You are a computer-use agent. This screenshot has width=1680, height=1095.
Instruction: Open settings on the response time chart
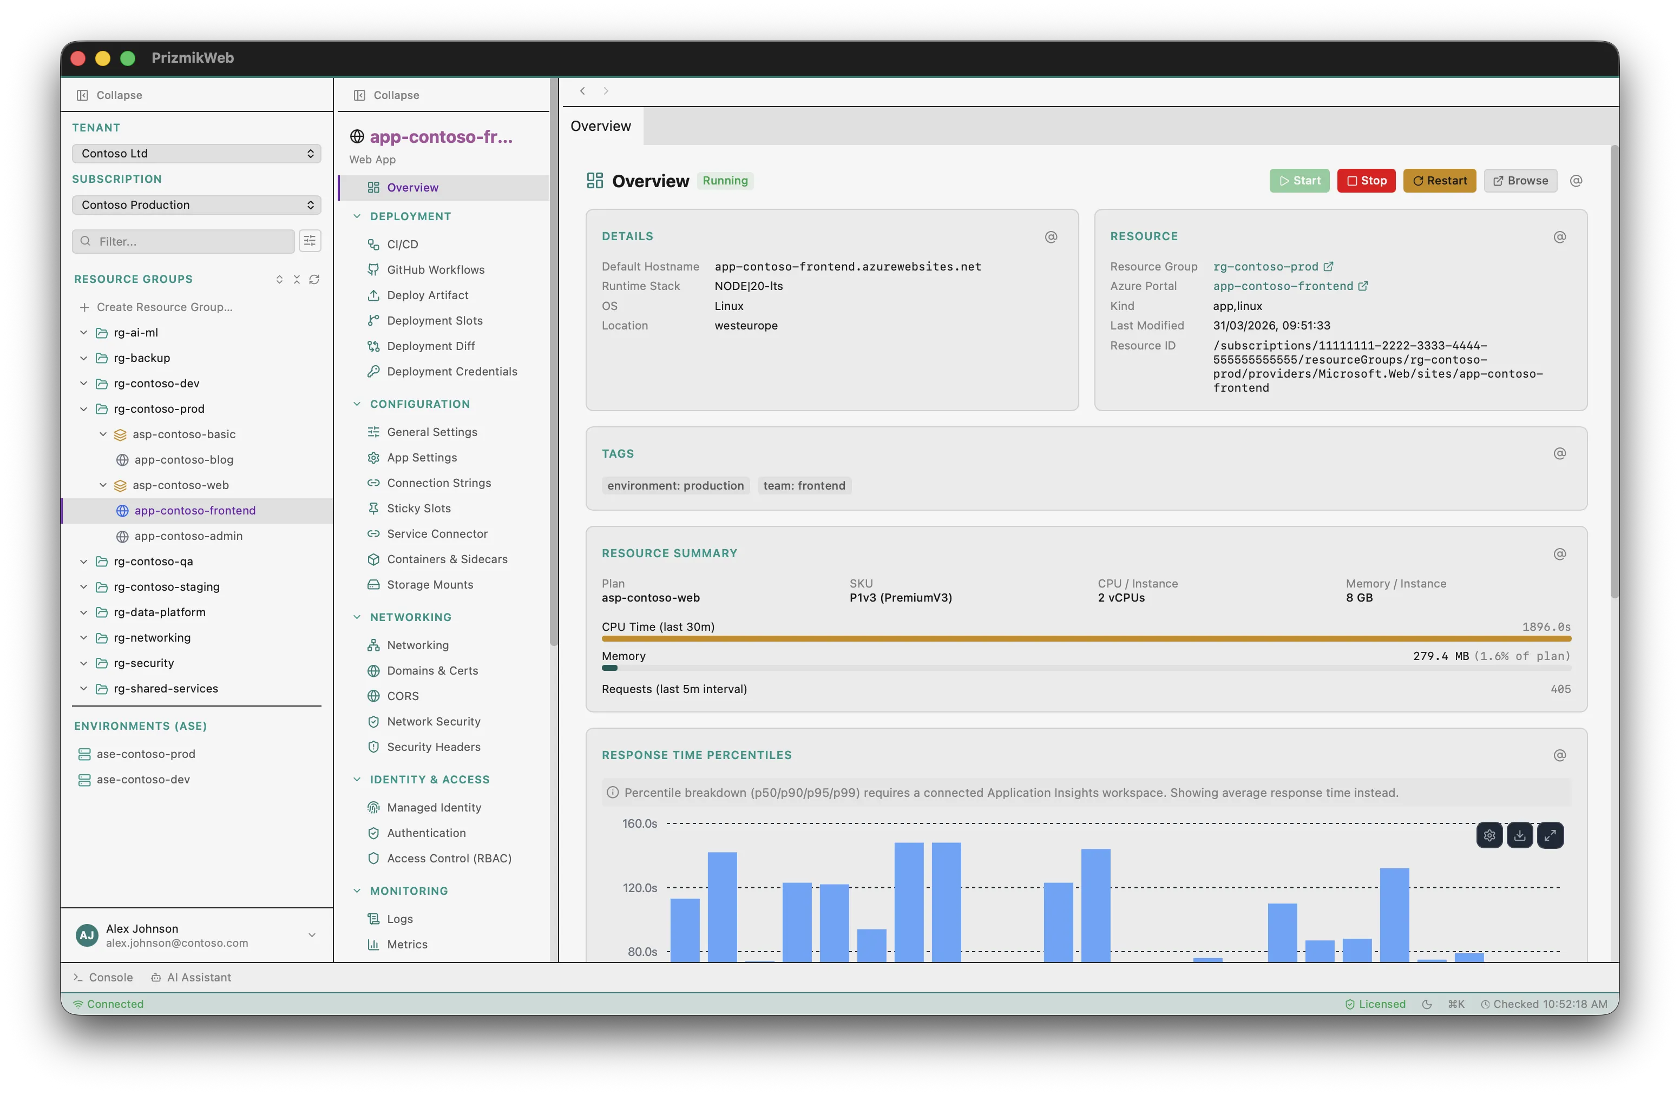coord(1490,835)
